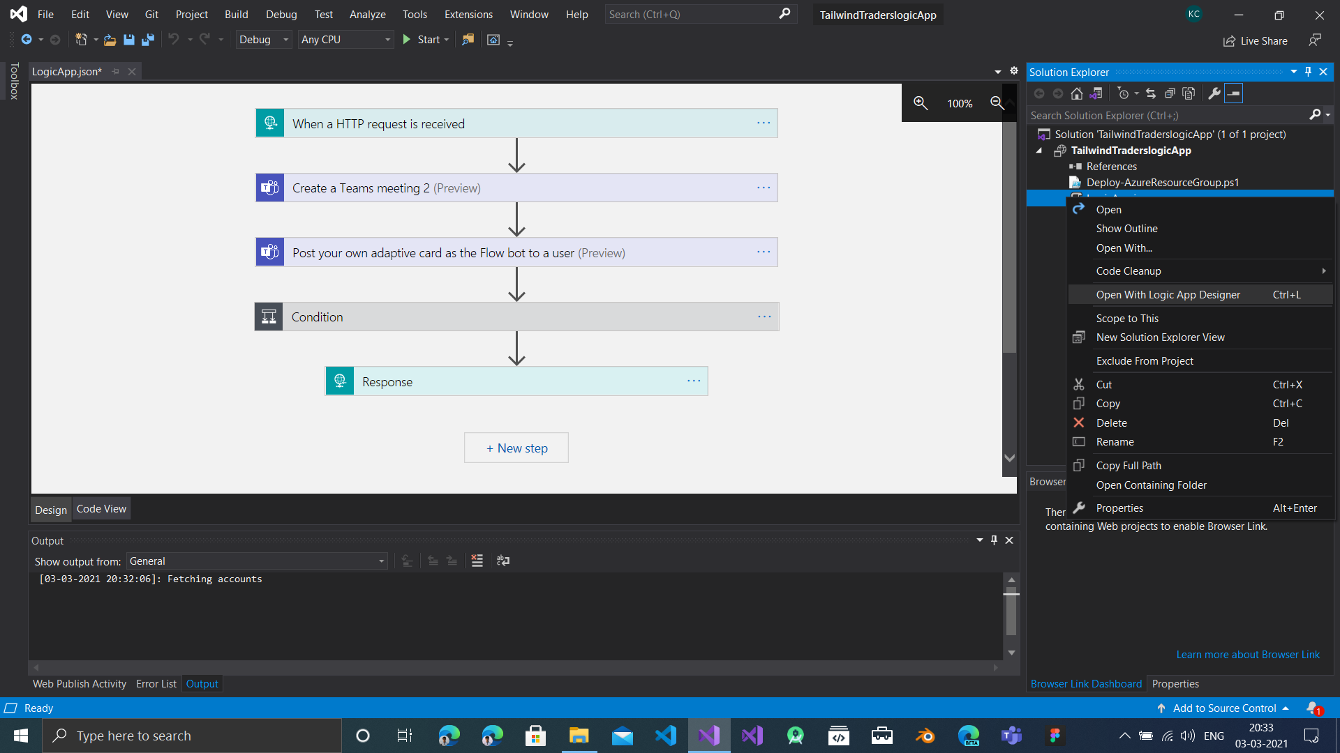Select Open Containing Folder from context menu
1340x753 pixels.
(x=1153, y=485)
